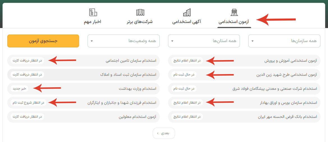Click the office building icon above شرکت‌های برتر

point(140,13)
